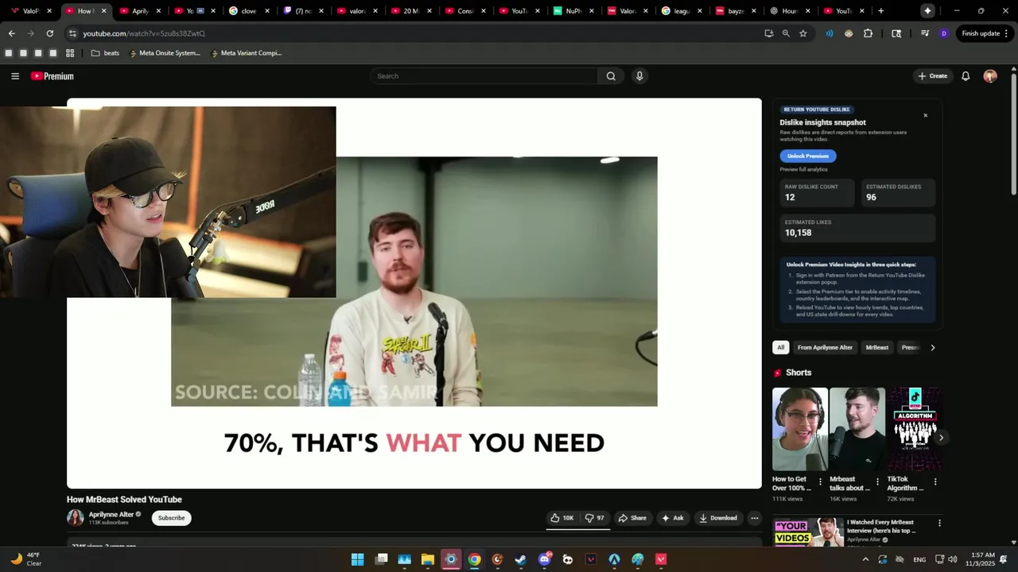This screenshot has height=572, width=1018.
Task: Dislike the video (97)
Action: coord(594,518)
